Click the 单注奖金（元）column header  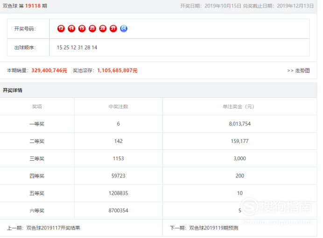[239, 107]
